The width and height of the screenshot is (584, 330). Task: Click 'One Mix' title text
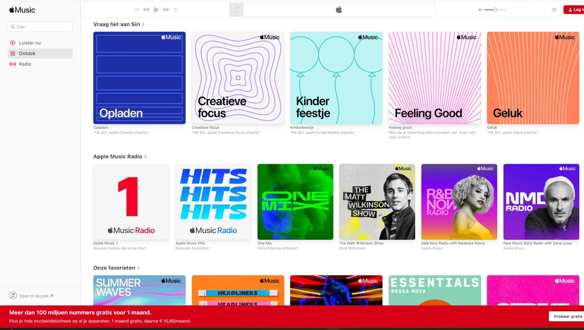coord(265,243)
